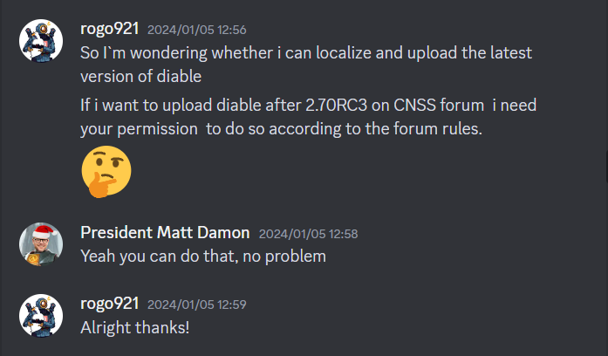608x356 pixels.
Task: Click the 'Alright thanks!' message
Action: coord(134,327)
